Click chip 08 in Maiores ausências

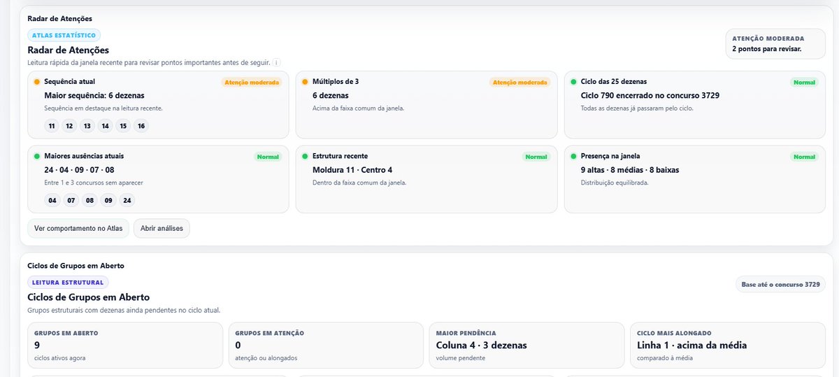pos(89,200)
